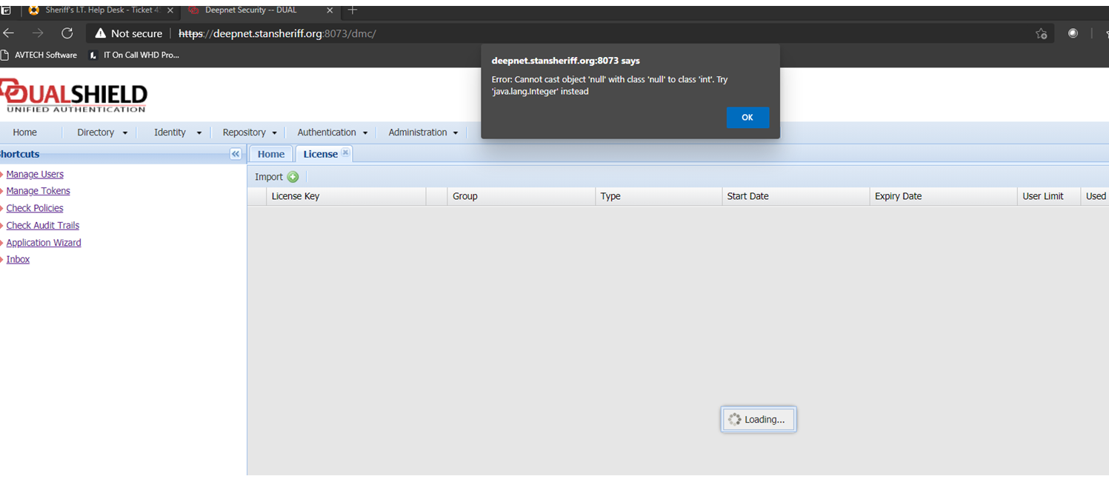Click the DualShield logo
Image resolution: width=1109 pixels, height=479 pixels.
pos(74,96)
